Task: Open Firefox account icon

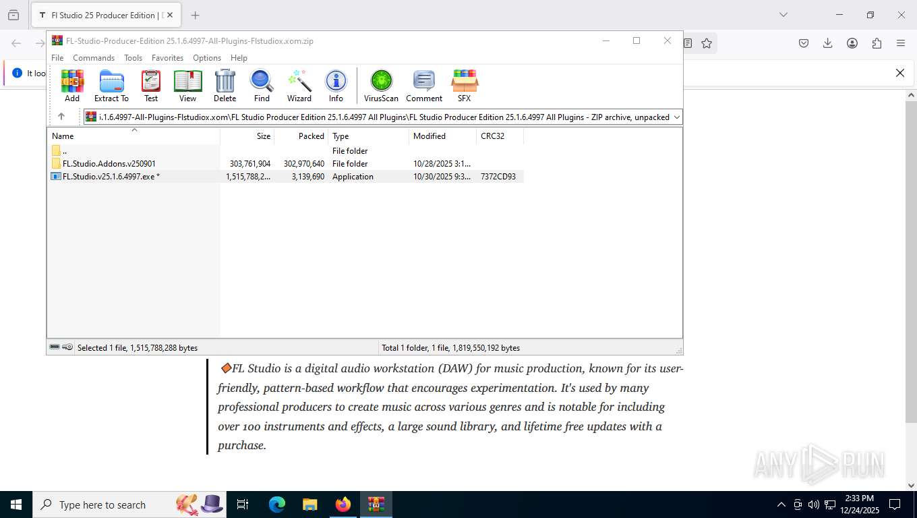Action: 852,43
